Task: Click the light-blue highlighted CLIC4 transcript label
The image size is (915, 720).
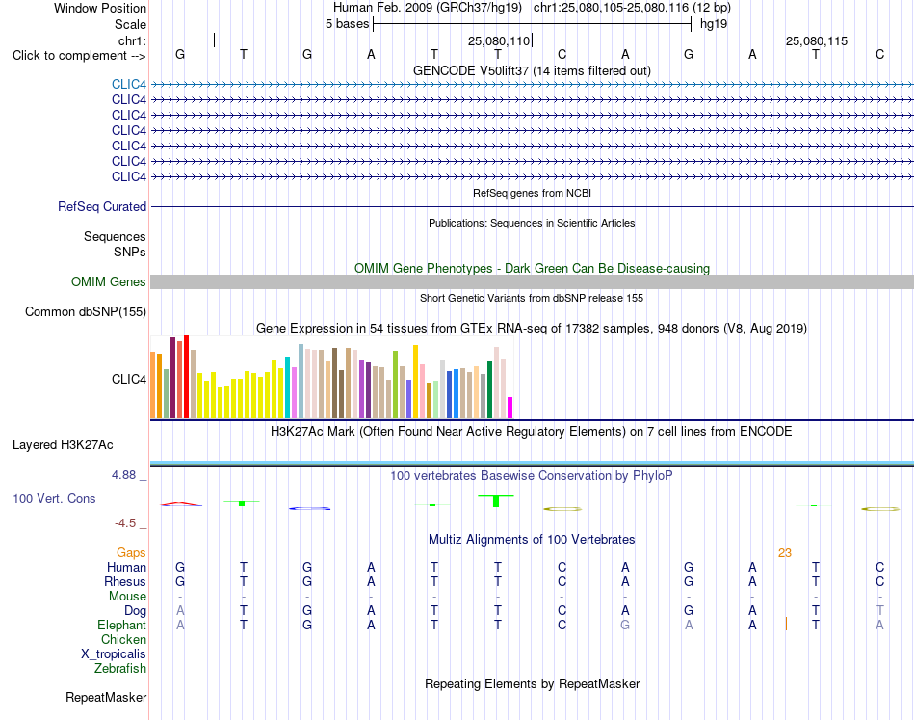Action: point(129,84)
